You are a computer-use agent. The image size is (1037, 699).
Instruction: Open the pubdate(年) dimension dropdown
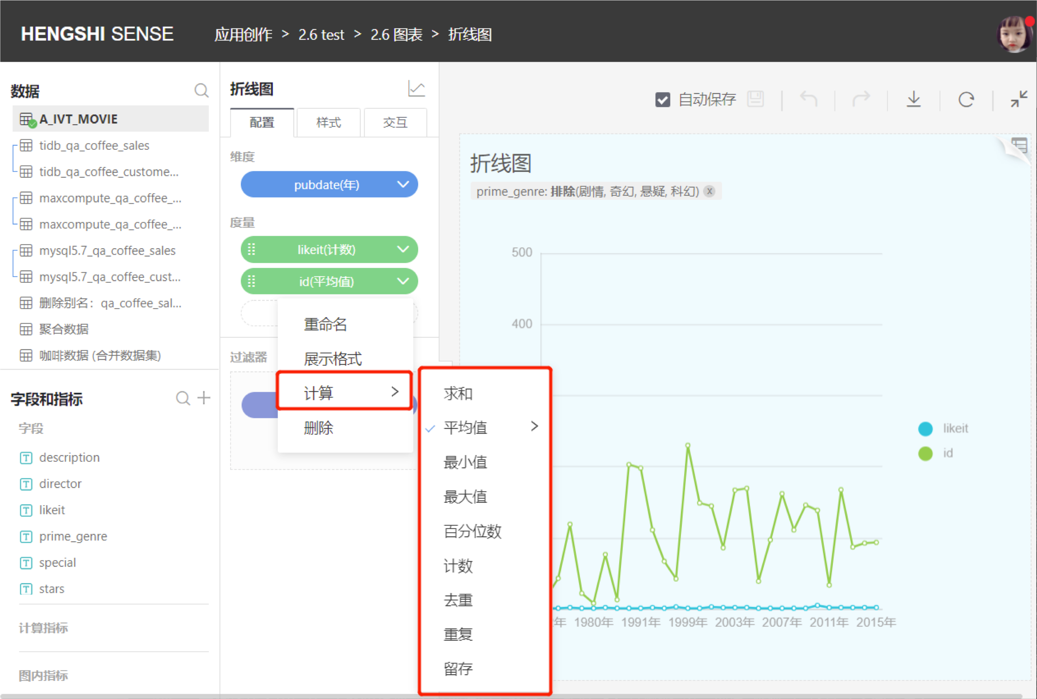coord(403,184)
